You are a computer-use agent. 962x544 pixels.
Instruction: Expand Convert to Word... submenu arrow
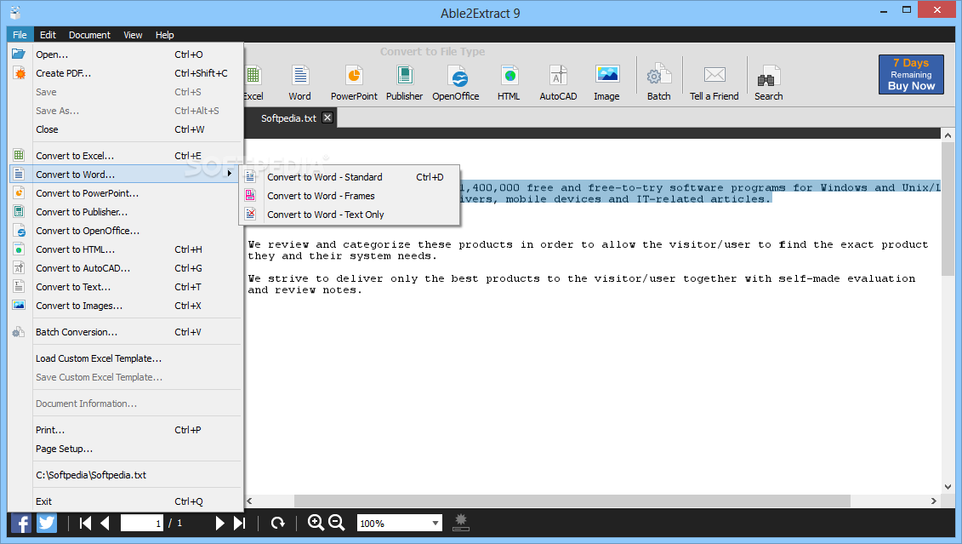pyautogui.click(x=230, y=174)
